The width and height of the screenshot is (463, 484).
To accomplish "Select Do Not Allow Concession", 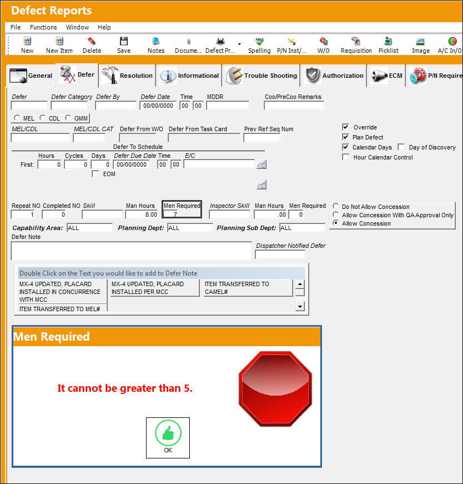I will click(x=336, y=206).
